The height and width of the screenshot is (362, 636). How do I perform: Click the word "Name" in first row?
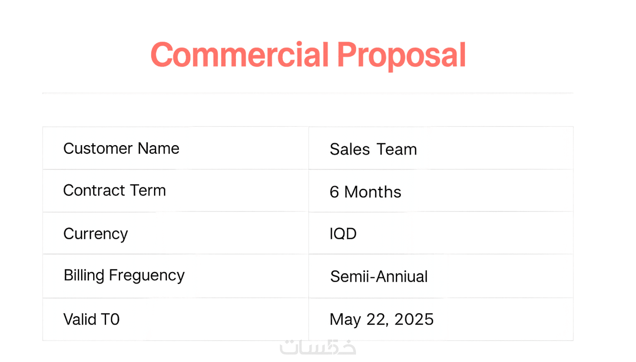coord(158,149)
